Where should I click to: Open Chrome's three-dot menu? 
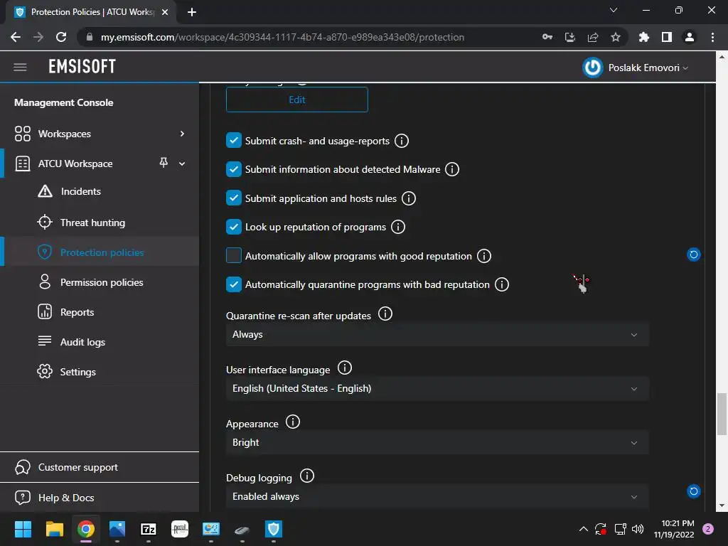point(712,37)
